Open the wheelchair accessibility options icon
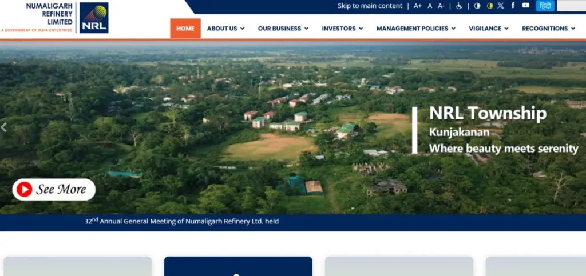 [x=459, y=6]
